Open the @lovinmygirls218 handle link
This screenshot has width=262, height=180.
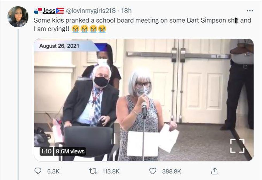pyautogui.click(x=91, y=11)
